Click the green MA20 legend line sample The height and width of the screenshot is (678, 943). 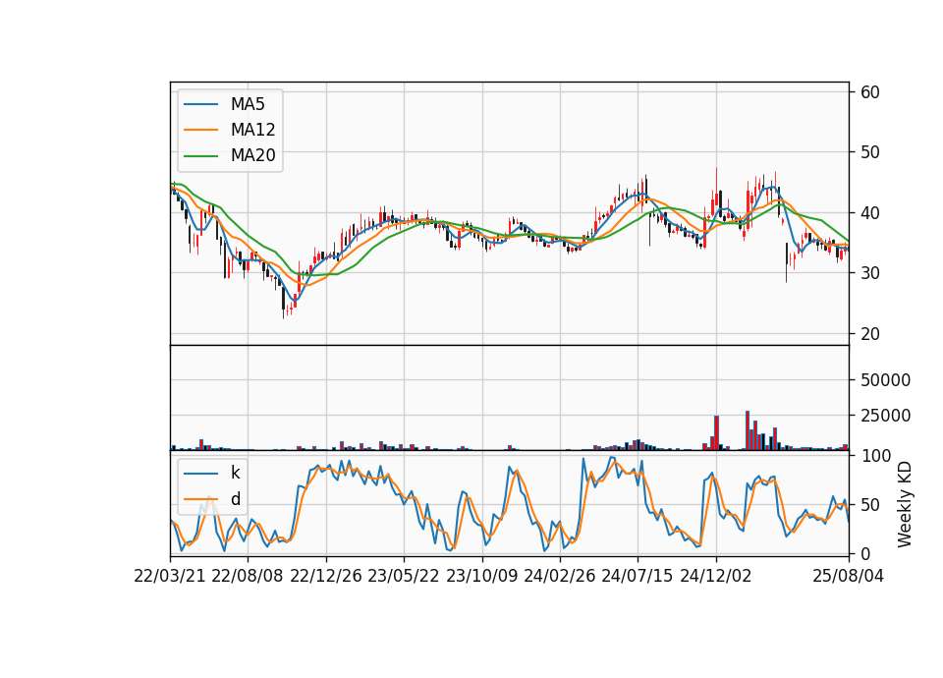200,156
